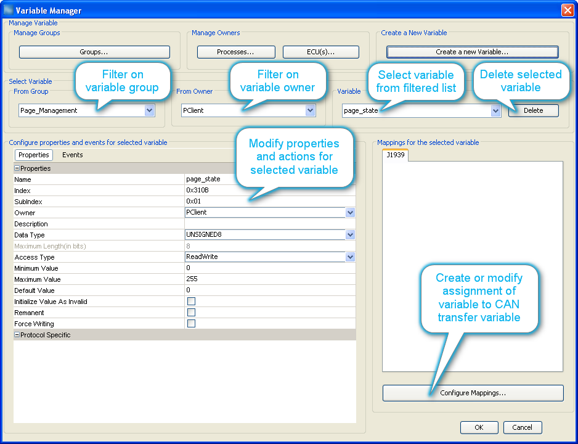Switch to the Properties tab
Image resolution: width=578 pixels, height=444 pixels.
(x=33, y=155)
